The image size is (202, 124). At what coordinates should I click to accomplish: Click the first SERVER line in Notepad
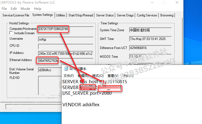pos(95,82)
